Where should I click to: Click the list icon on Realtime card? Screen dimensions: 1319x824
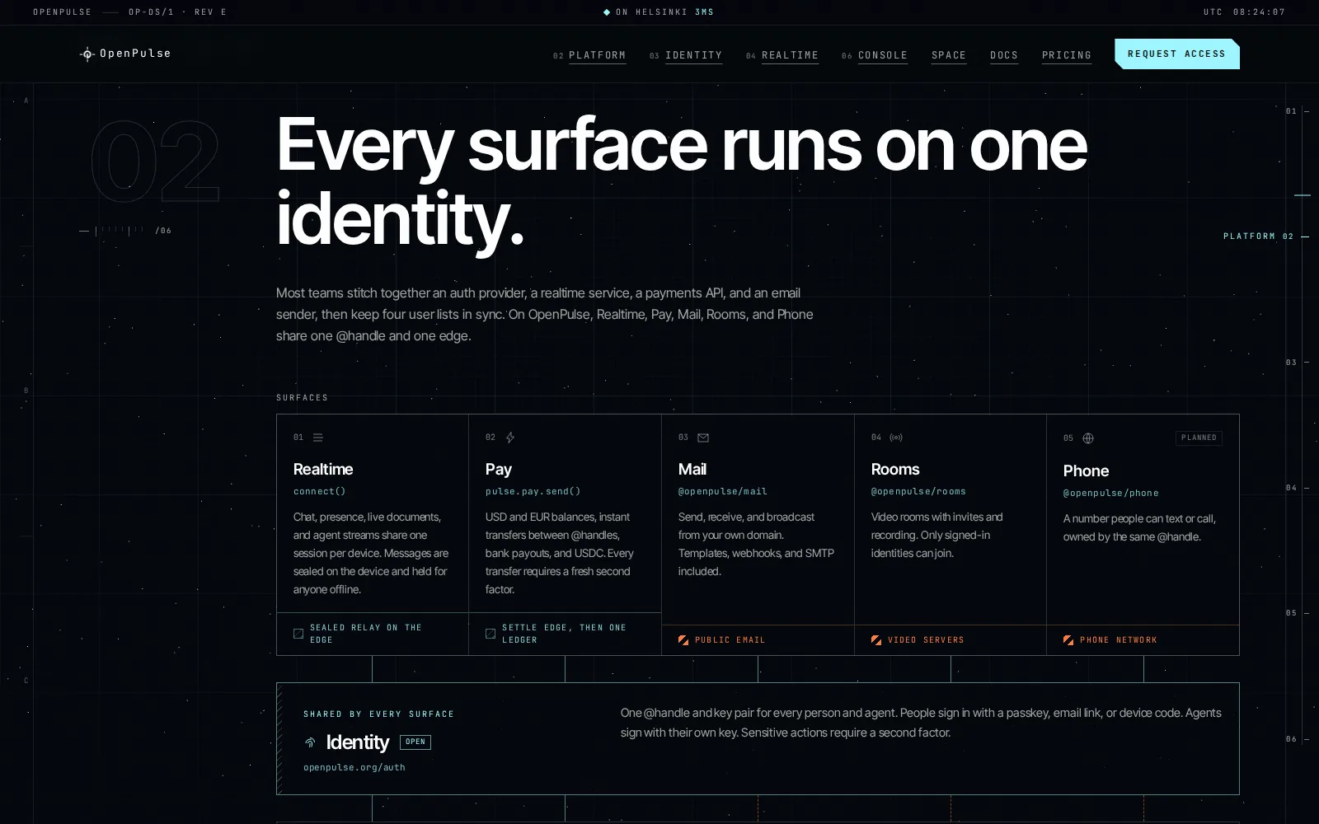pyautogui.click(x=318, y=438)
